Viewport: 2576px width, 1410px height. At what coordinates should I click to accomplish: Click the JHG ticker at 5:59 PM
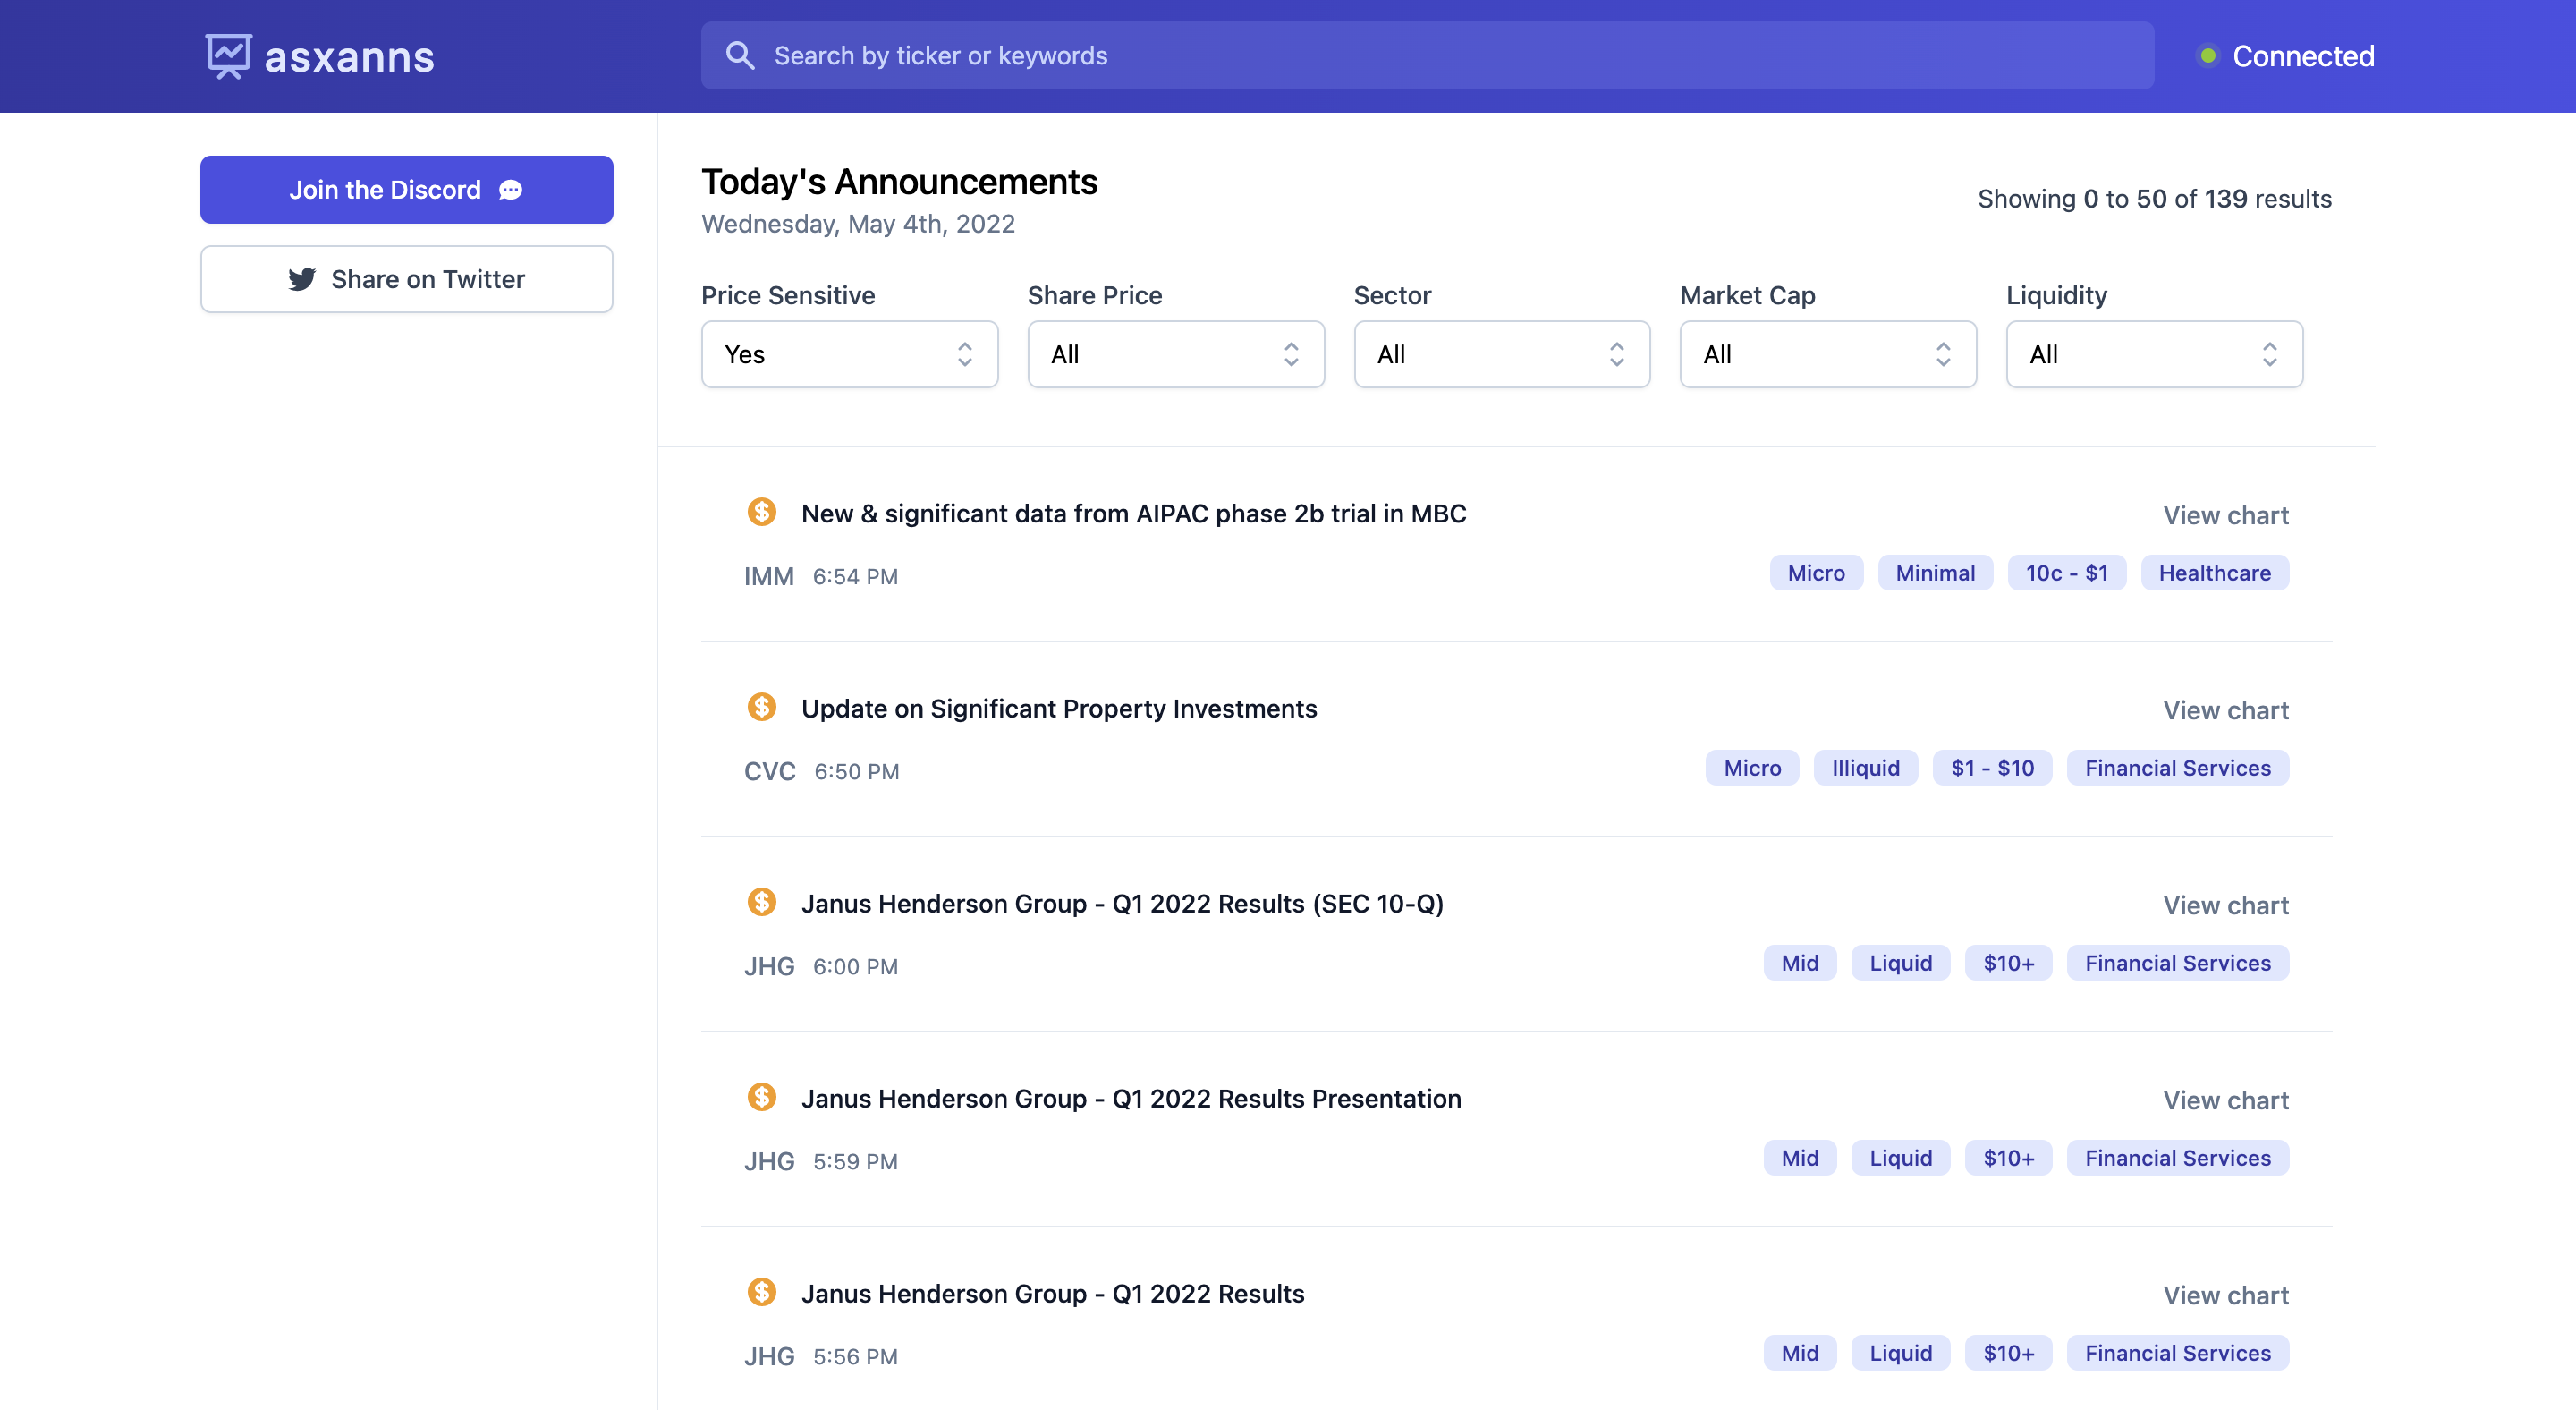pos(769,1161)
